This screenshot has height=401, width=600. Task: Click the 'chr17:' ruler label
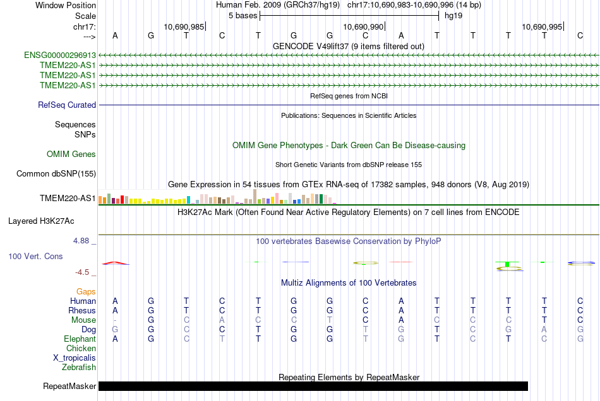[x=84, y=26]
